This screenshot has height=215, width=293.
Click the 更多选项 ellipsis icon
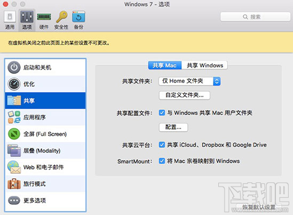(14, 201)
